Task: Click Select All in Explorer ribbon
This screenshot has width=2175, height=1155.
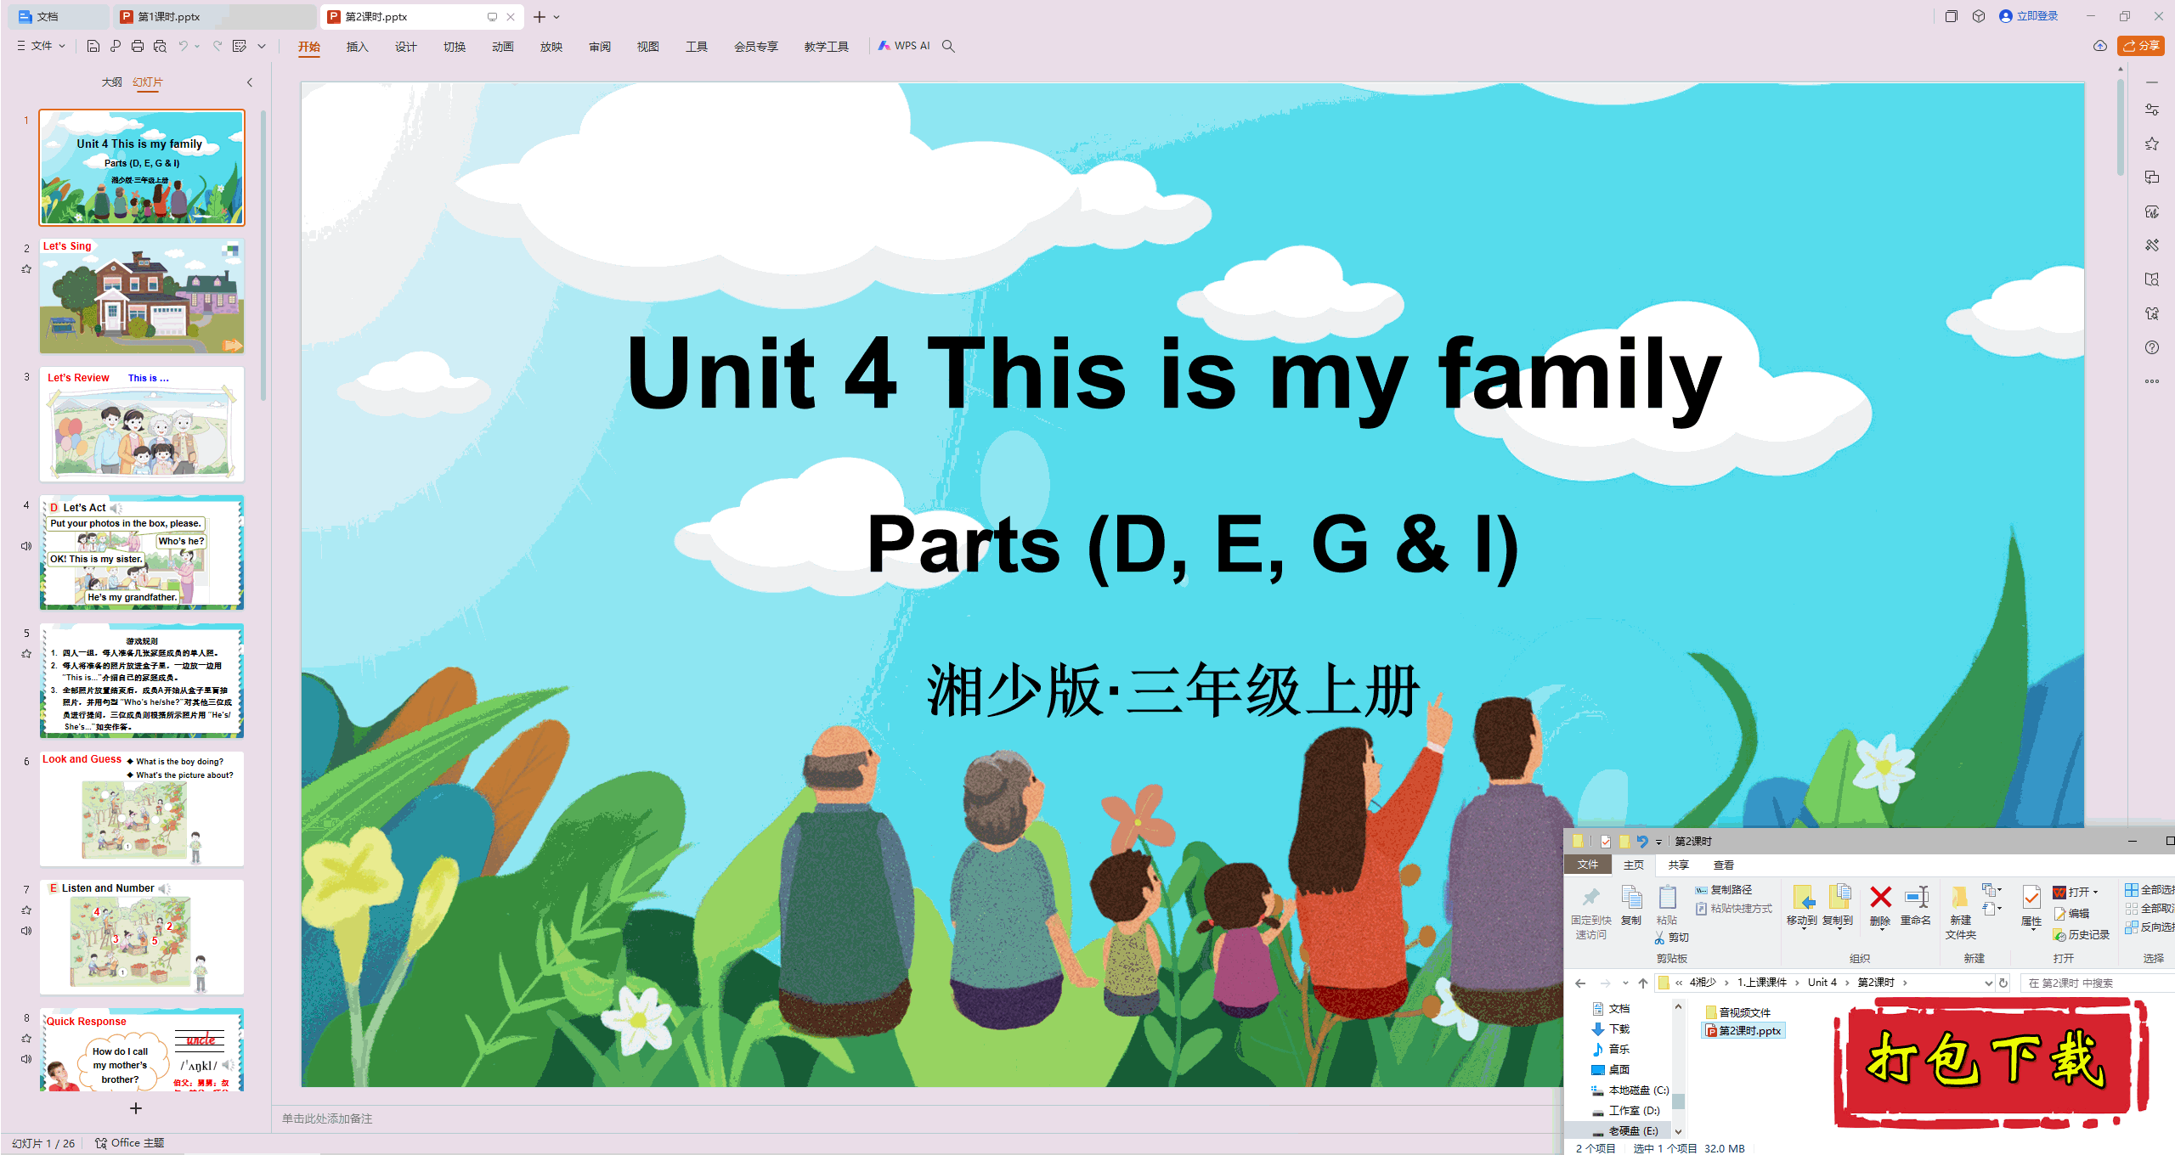Action: (x=2150, y=889)
